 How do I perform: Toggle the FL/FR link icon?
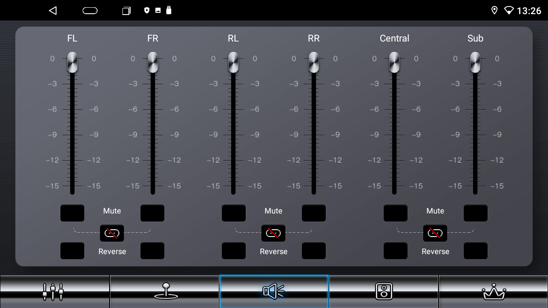[112, 233]
